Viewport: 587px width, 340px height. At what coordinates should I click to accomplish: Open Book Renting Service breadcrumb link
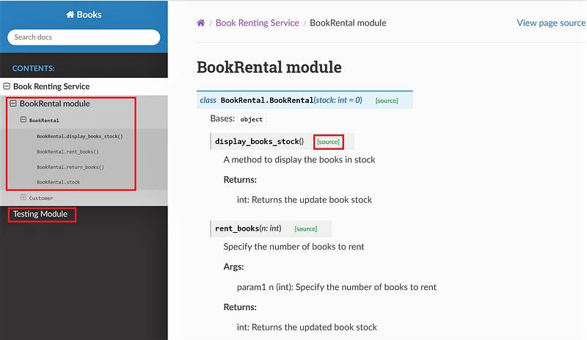[x=258, y=23]
